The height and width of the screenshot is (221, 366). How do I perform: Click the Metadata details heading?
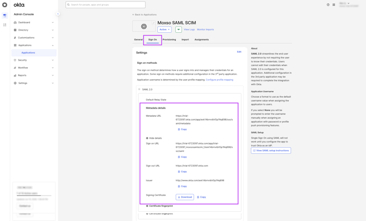click(156, 108)
